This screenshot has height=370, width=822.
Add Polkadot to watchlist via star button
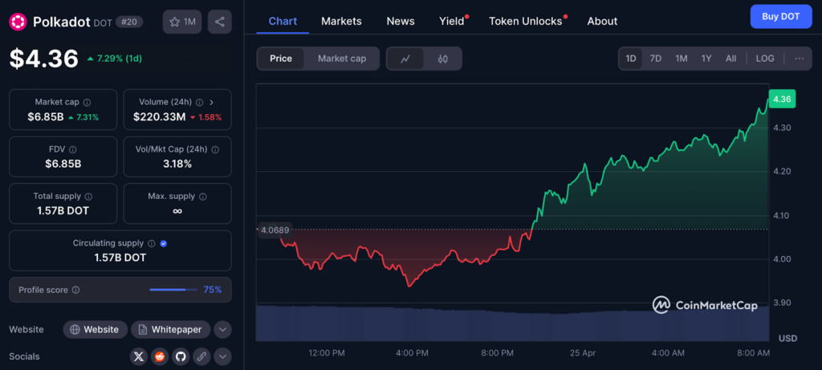(x=182, y=22)
